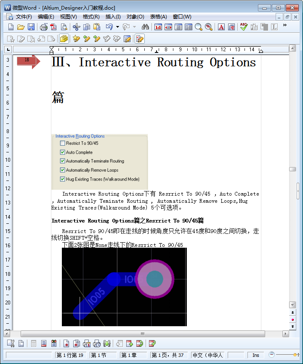This screenshot has height=364, width=303.
Task: Click the document icon left of 文件(F)
Action: (10, 17)
